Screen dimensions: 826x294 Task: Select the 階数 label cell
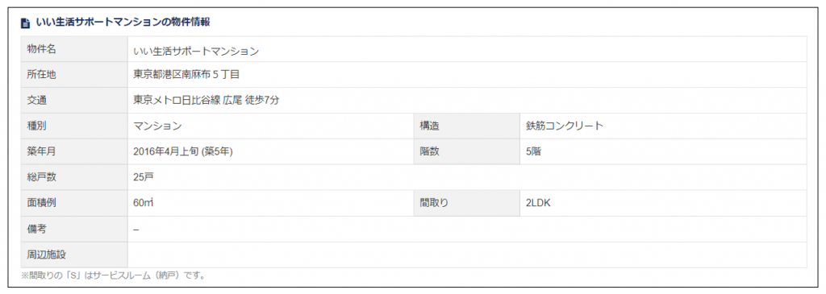(x=467, y=152)
